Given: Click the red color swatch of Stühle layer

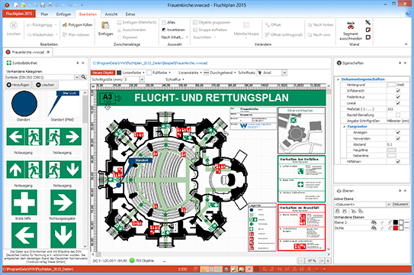Looking at the screenshot, I should 395,228.
